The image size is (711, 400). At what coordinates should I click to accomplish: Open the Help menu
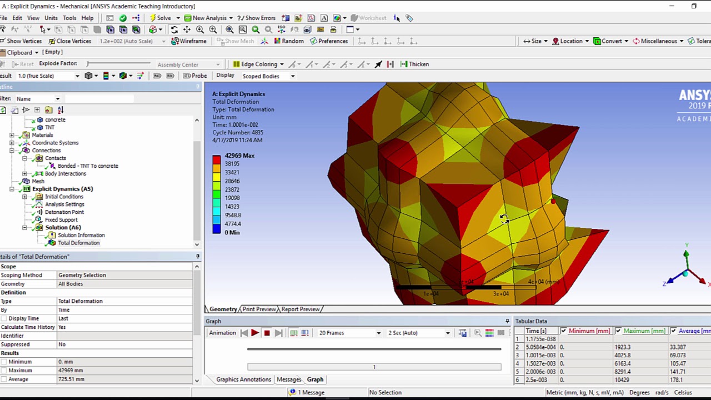87,18
